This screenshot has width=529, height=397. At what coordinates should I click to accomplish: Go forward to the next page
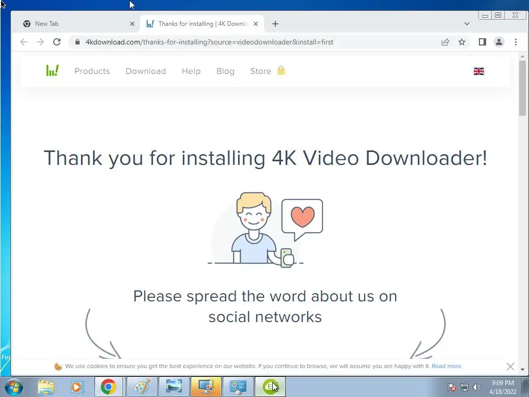[x=40, y=42]
